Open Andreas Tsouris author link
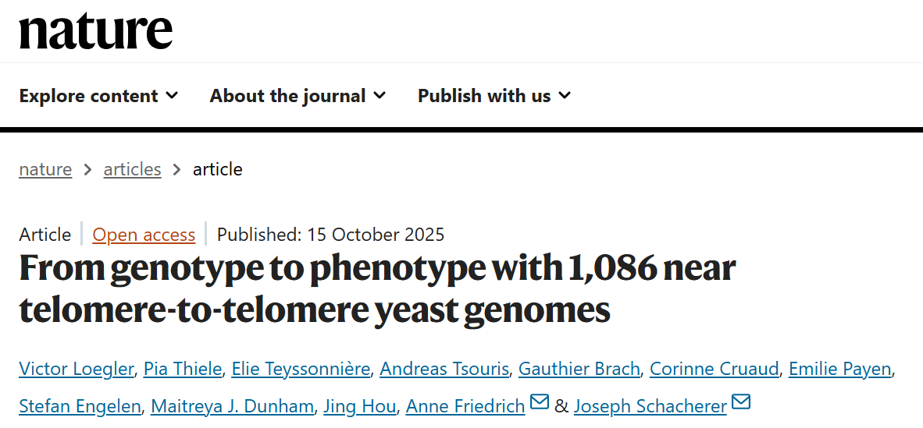923x428 pixels. [445, 369]
